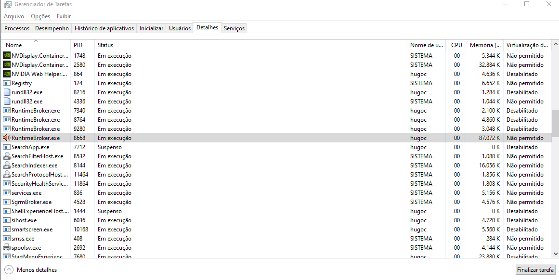
Task: Click the Registry process icon
Action: pyautogui.click(x=7, y=83)
